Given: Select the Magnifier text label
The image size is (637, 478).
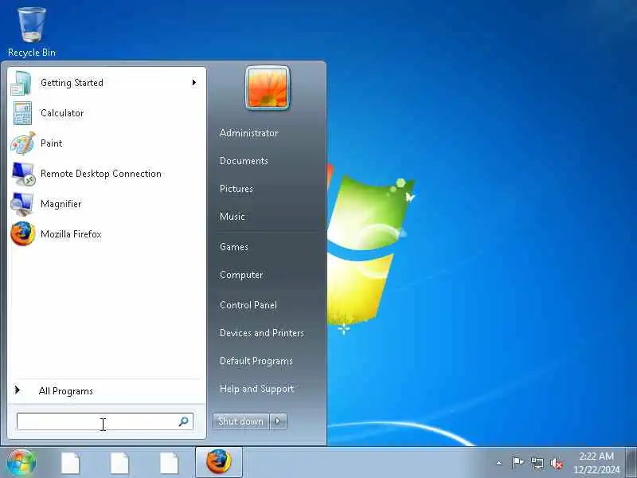Looking at the screenshot, I should coord(61,204).
